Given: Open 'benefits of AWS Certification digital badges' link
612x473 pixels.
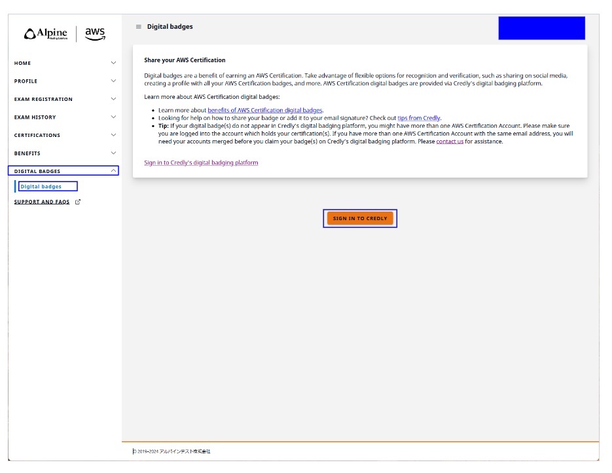Looking at the screenshot, I should point(265,110).
